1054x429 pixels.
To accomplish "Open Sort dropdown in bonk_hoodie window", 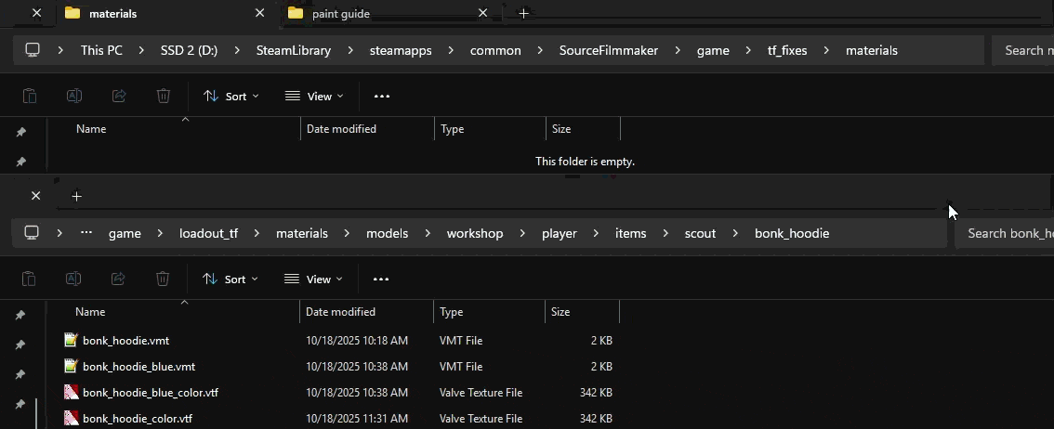I will click(231, 279).
